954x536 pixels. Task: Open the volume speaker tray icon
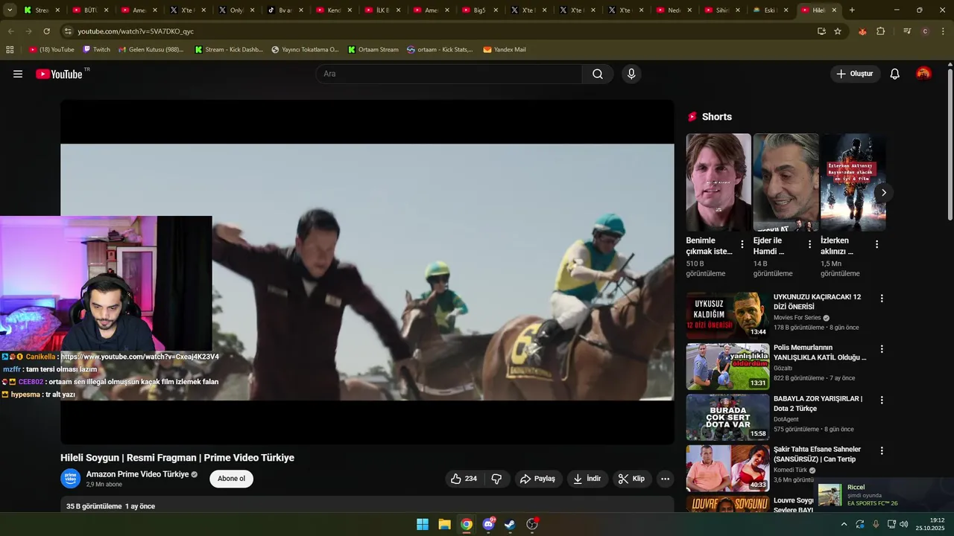(904, 524)
